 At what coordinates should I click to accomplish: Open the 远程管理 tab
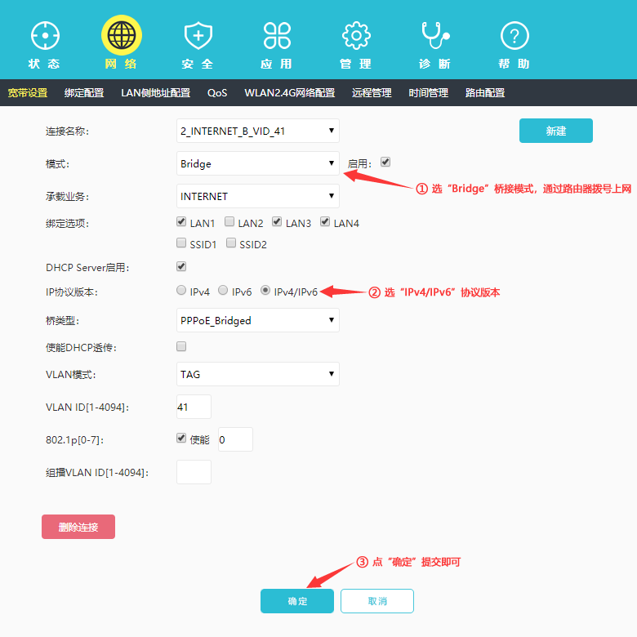[372, 93]
